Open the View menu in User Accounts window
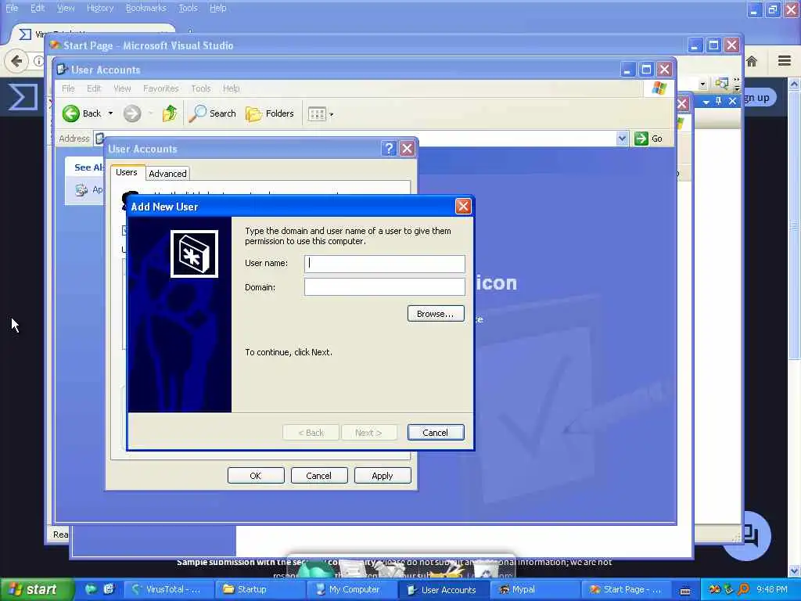The height and width of the screenshot is (601, 801). [122, 88]
